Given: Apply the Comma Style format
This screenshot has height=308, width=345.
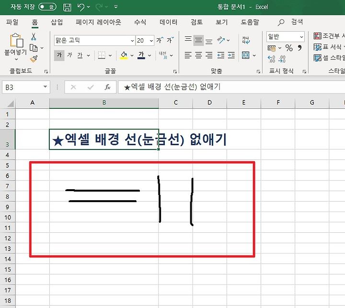Looking at the screenshot, I should [x=299, y=48].
